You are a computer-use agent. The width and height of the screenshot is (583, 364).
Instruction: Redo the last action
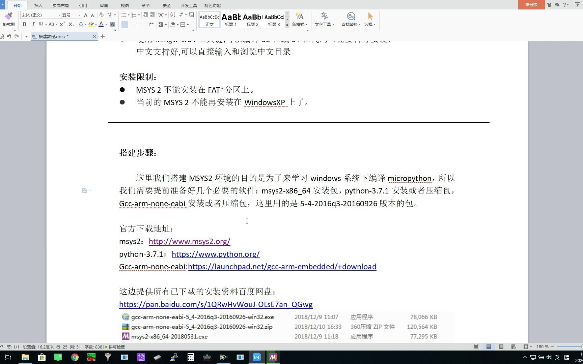17,36
